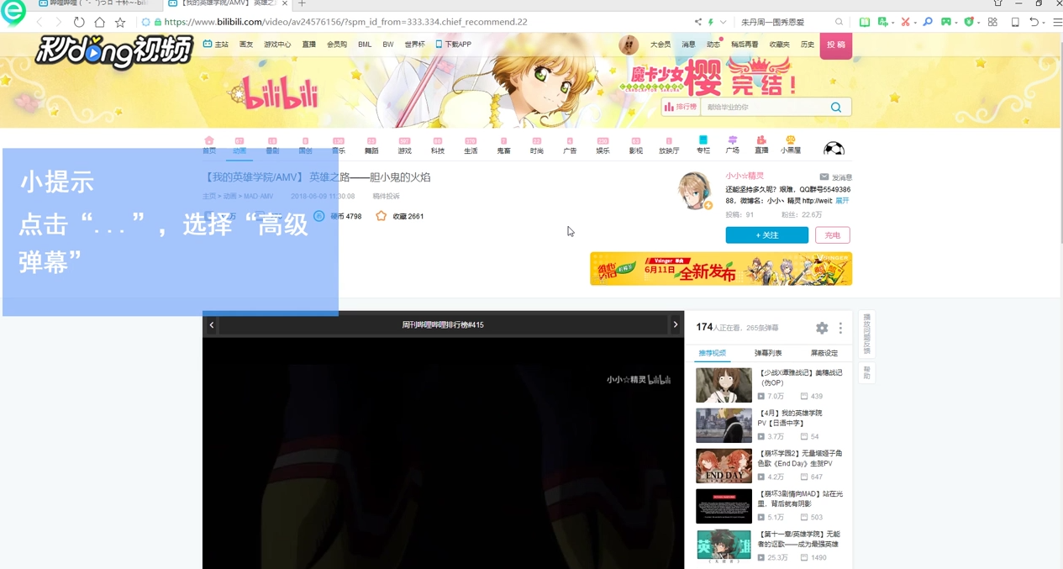Select the 娱乐 category
The width and height of the screenshot is (1063, 569).
click(603, 146)
